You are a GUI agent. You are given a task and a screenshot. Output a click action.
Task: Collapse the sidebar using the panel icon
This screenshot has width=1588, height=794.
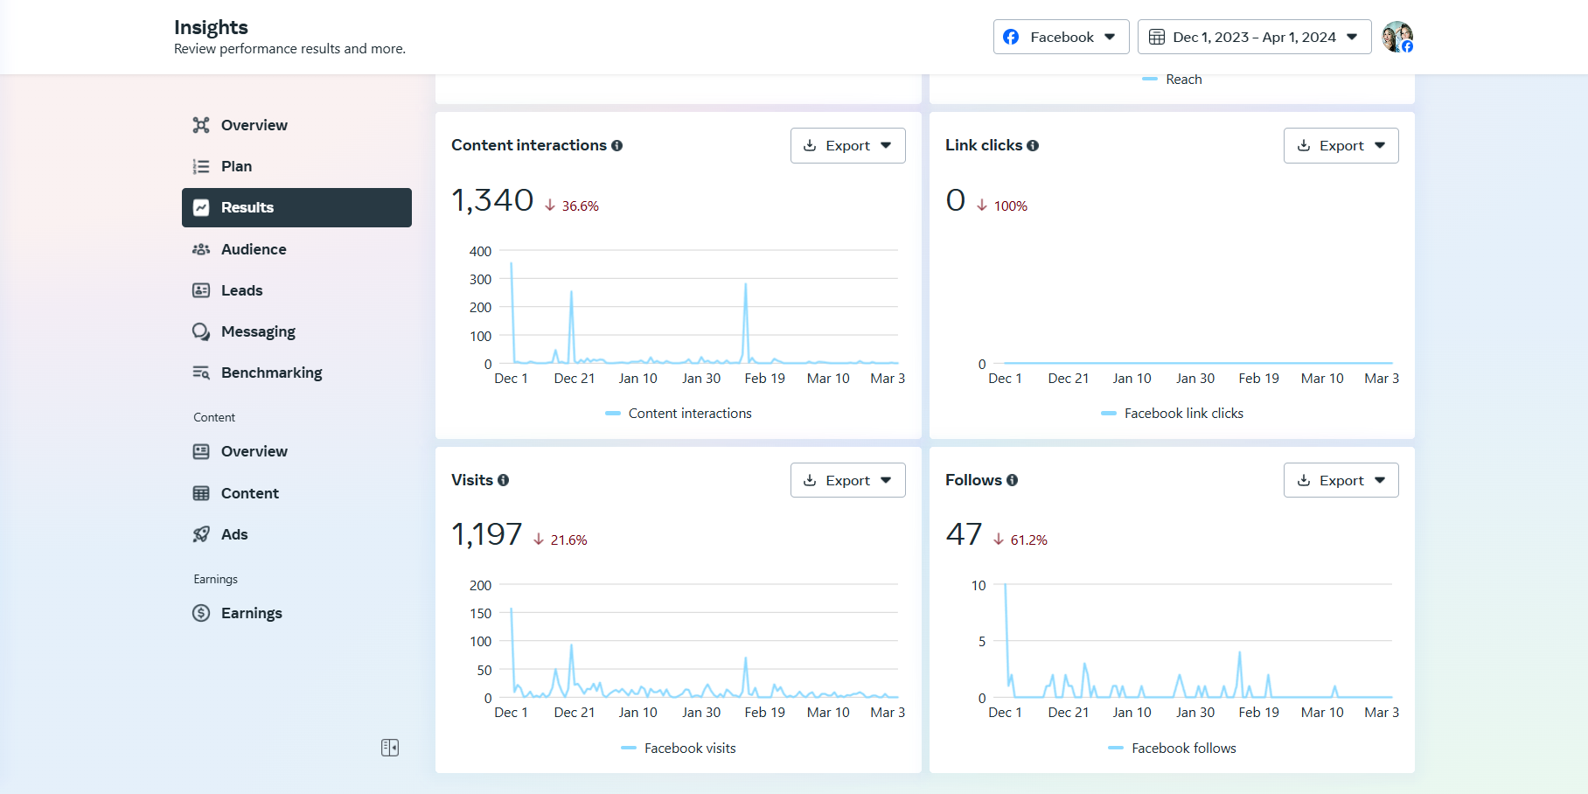click(x=390, y=748)
